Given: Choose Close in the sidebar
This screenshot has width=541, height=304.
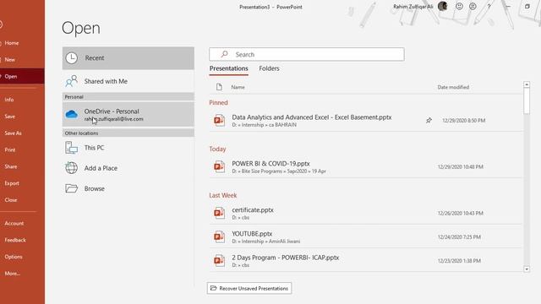Looking at the screenshot, I should (11, 200).
